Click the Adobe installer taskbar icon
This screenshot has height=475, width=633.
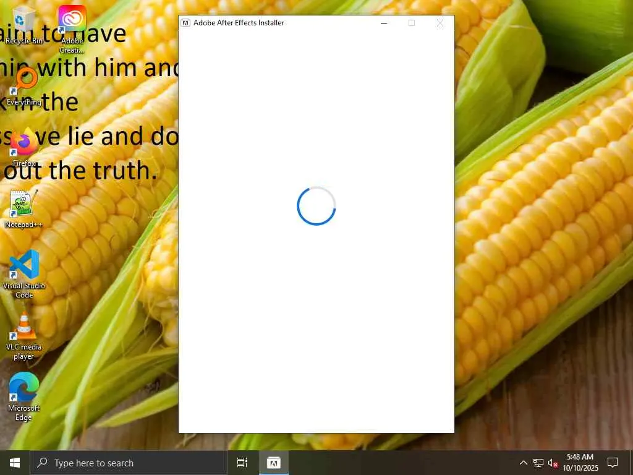(x=274, y=463)
